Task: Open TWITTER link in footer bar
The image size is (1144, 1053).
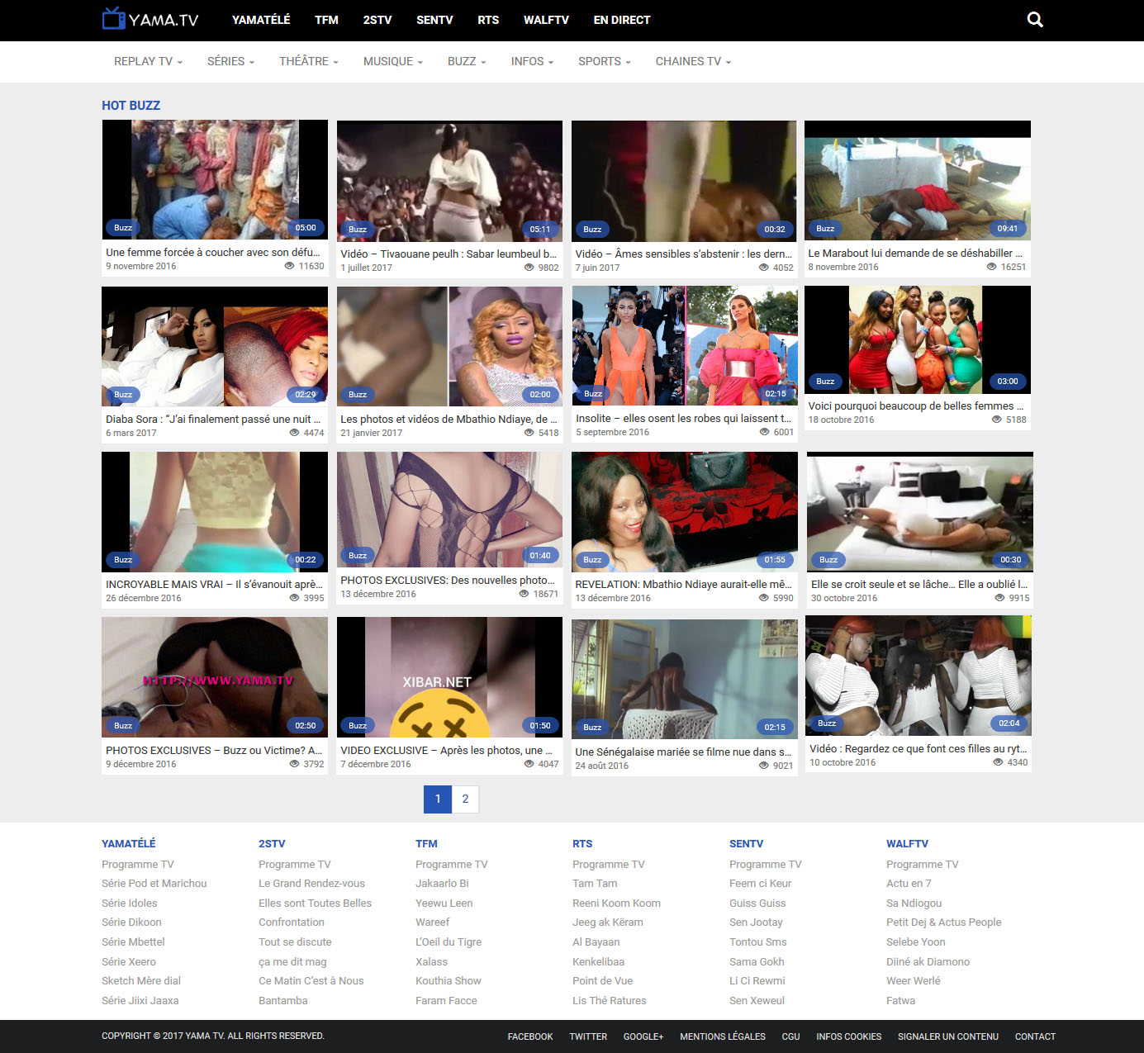Action: tap(588, 1036)
